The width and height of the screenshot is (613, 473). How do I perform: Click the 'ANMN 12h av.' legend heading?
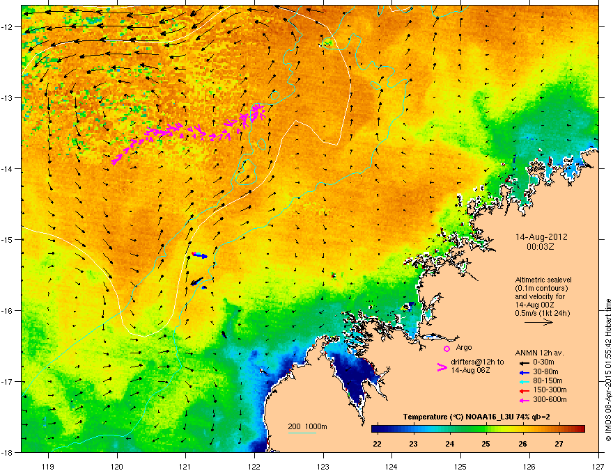[539, 353]
